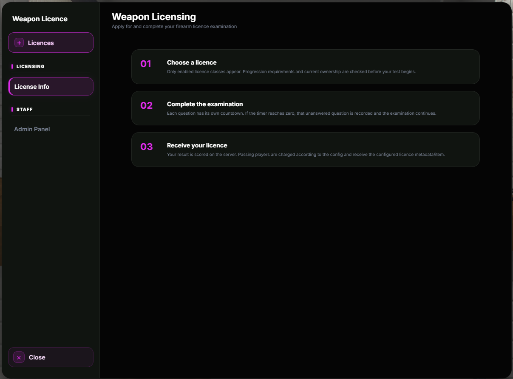Open the Licences section
The image size is (513, 379).
pos(51,42)
